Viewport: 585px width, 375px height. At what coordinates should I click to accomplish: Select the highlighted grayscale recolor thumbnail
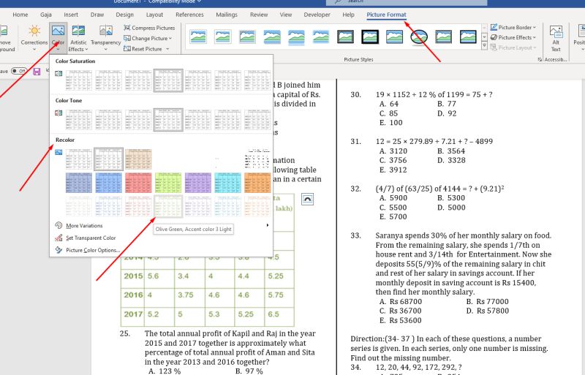coord(108,159)
